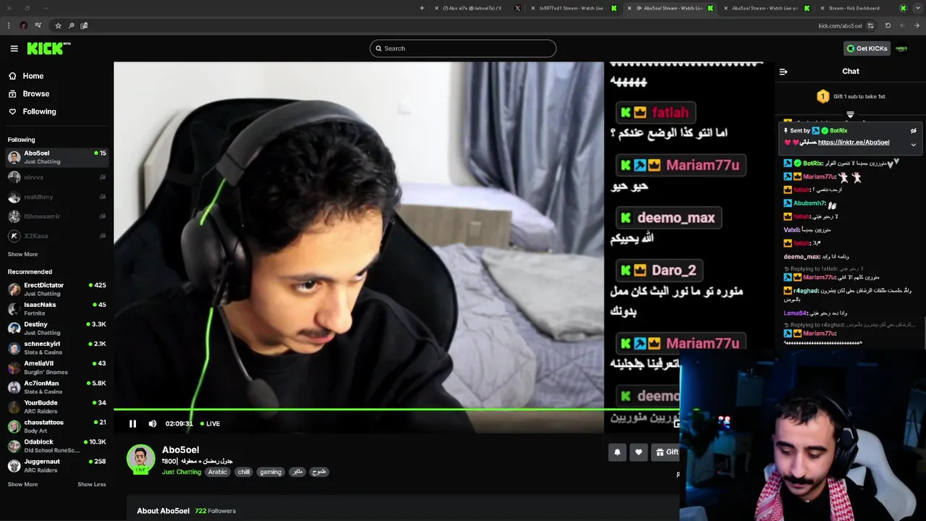Click the Get KICKs button
This screenshot has height=521, width=926.
coord(867,48)
